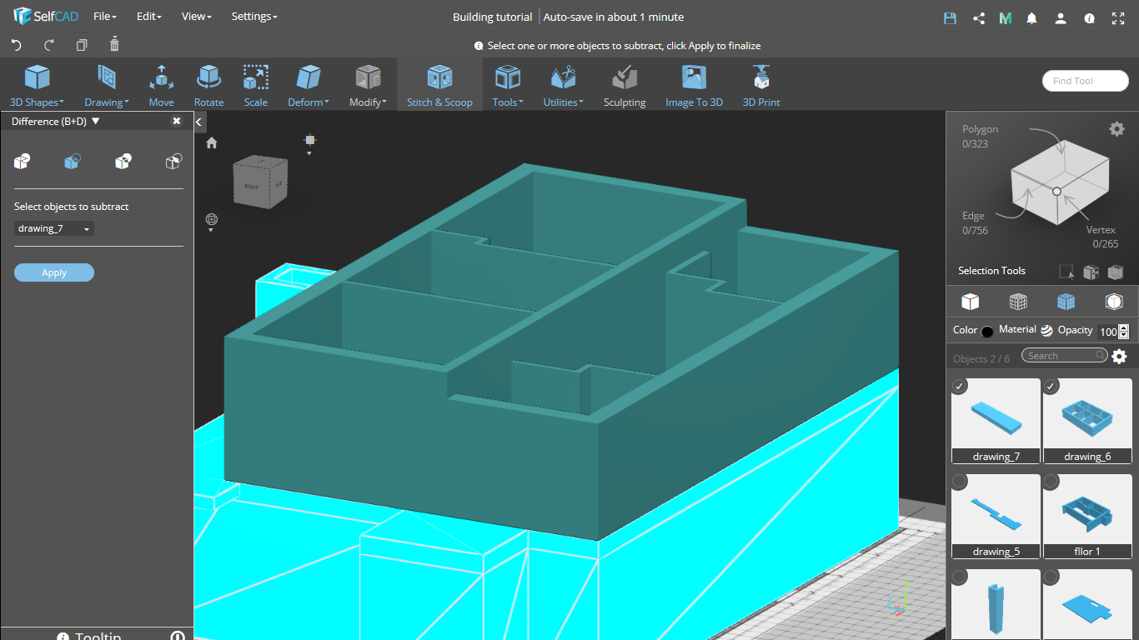
Task: Open the 3D Shapes tool
Action: (37, 86)
